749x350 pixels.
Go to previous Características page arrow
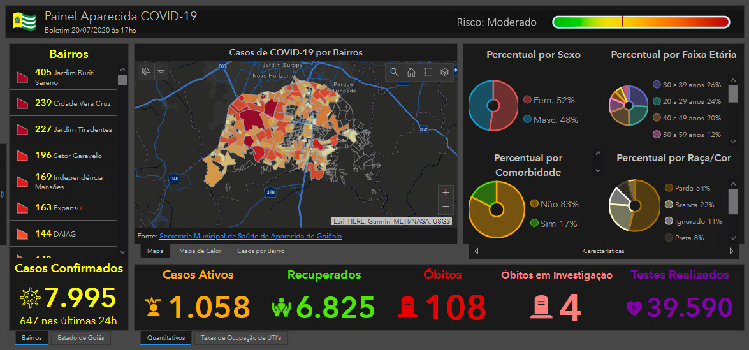(476, 251)
